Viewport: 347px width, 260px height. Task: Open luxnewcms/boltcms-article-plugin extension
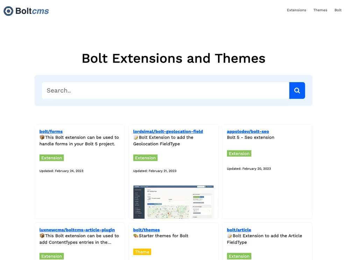point(77,230)
